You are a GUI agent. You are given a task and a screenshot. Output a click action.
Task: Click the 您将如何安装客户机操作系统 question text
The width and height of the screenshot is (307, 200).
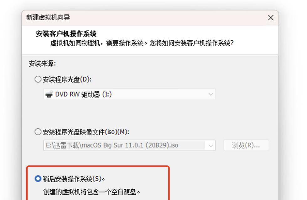coord(191,43)
